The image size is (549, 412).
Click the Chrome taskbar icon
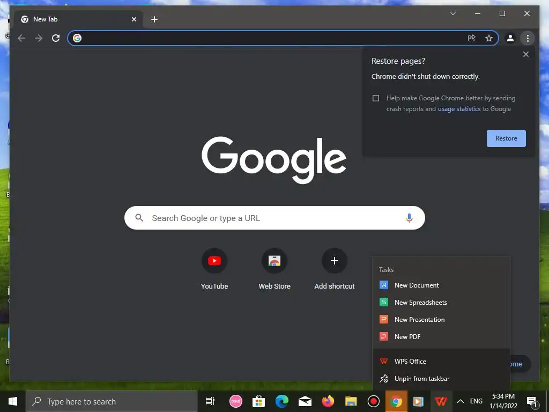click(396, 401)
